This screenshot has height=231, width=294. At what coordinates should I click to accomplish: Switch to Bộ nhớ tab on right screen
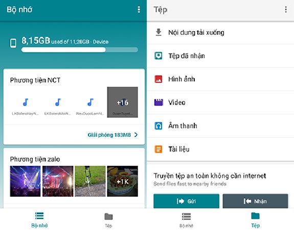pos(186,220)
